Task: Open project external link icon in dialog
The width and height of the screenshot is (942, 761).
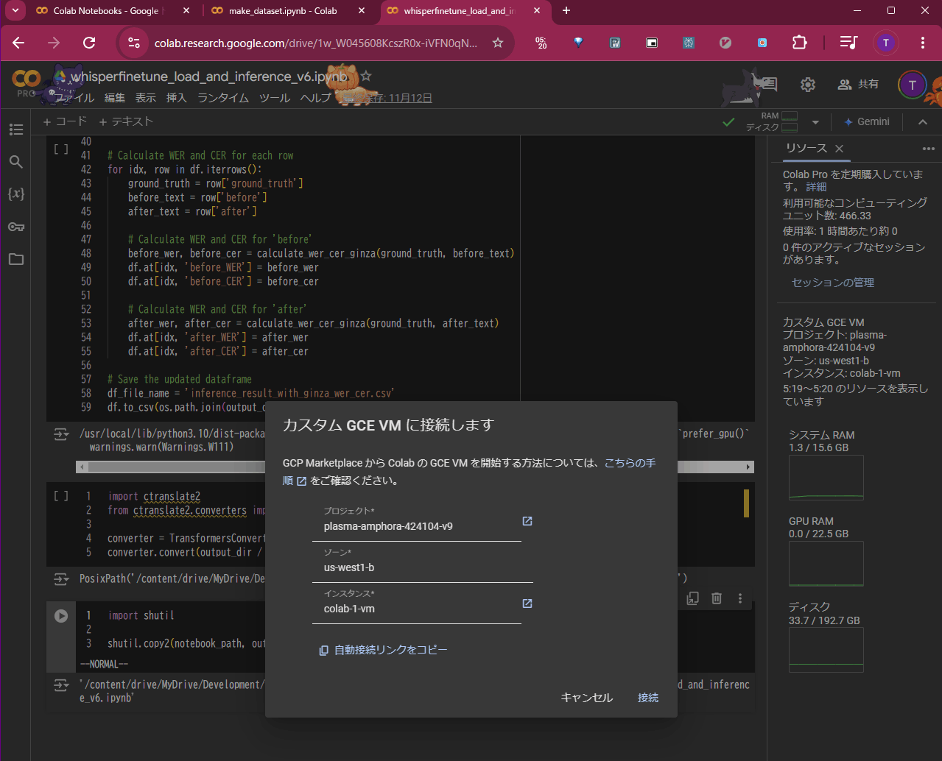Action: click(x=527, y=521)
